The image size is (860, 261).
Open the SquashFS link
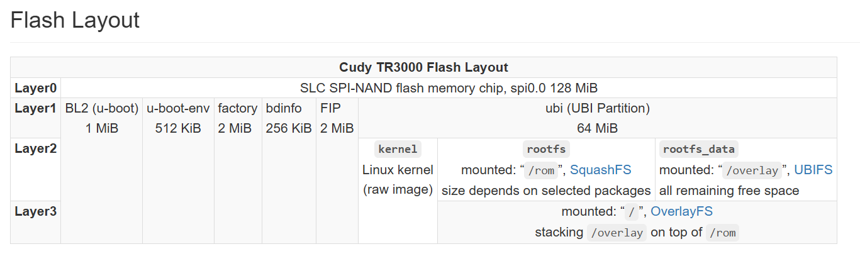click(600, 170)
